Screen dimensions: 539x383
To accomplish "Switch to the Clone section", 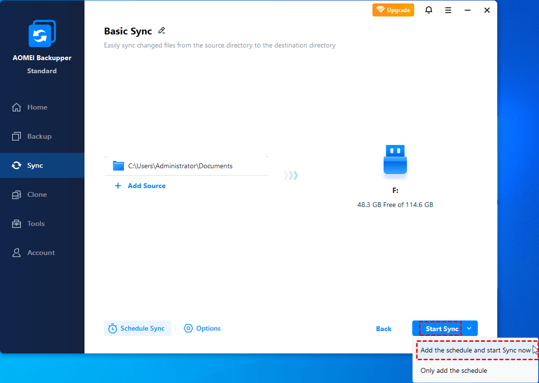I will pos(37,194).
